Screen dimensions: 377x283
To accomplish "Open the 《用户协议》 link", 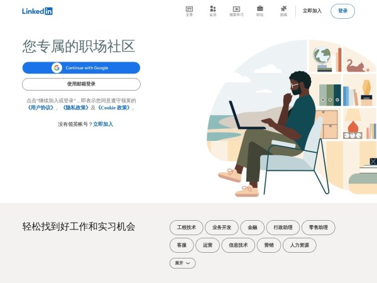I will point(40,108).
